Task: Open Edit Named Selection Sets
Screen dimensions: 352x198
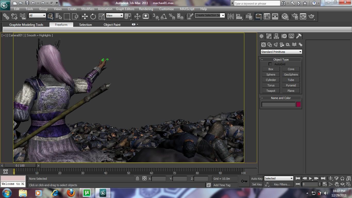Action: (190, 16)
